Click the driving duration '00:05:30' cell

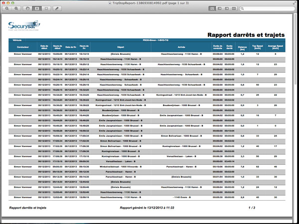pyautogui.click(x=218, y=197)
